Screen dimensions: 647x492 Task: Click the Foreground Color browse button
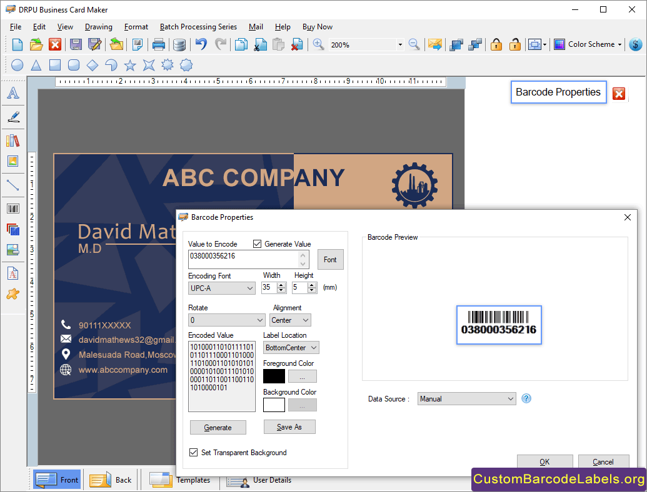point(302,376)
